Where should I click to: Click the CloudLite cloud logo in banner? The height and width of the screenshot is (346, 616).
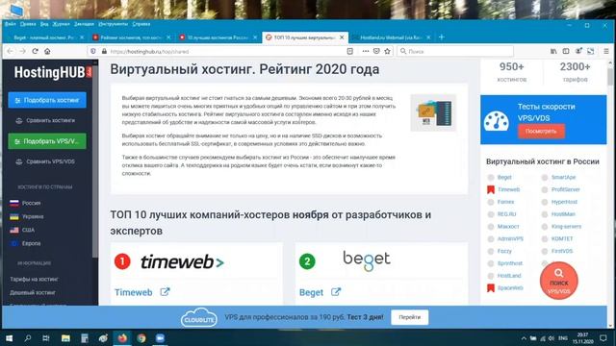tap(199, 318)
